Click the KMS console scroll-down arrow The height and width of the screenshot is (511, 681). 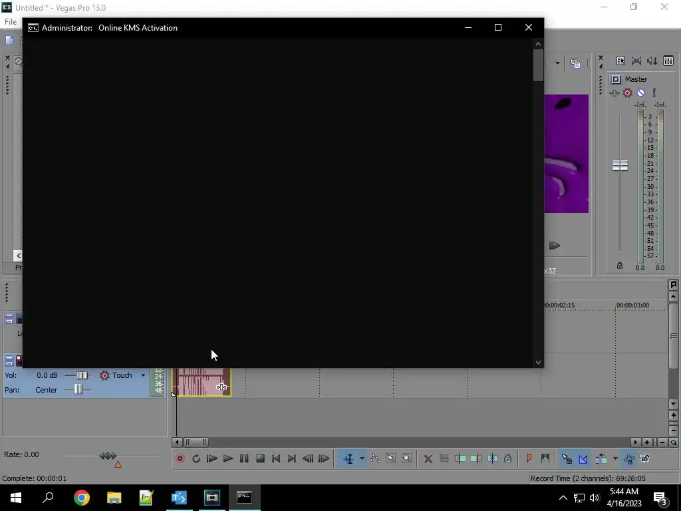click(x=539, y=363)
